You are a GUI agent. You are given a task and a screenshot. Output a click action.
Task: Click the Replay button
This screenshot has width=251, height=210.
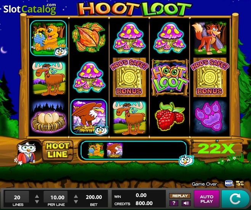pos(180,196)
